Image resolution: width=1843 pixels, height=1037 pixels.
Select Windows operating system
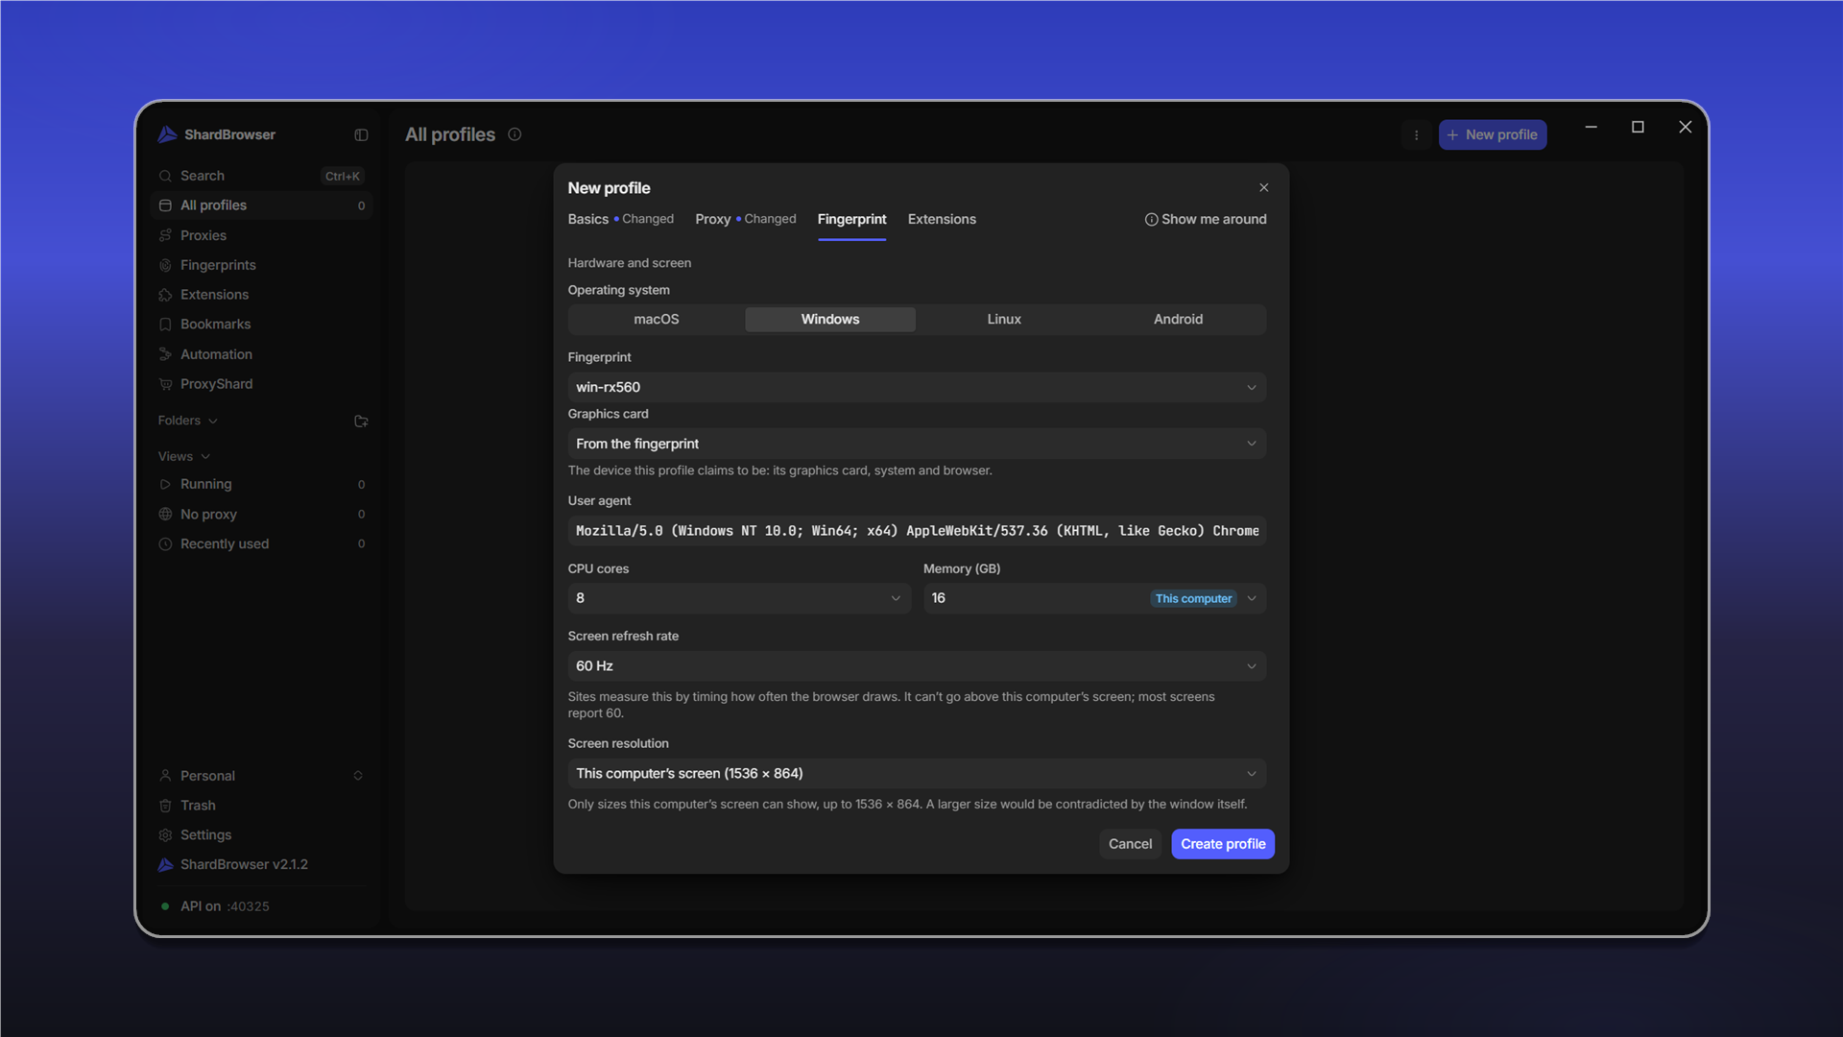(830, 320)
